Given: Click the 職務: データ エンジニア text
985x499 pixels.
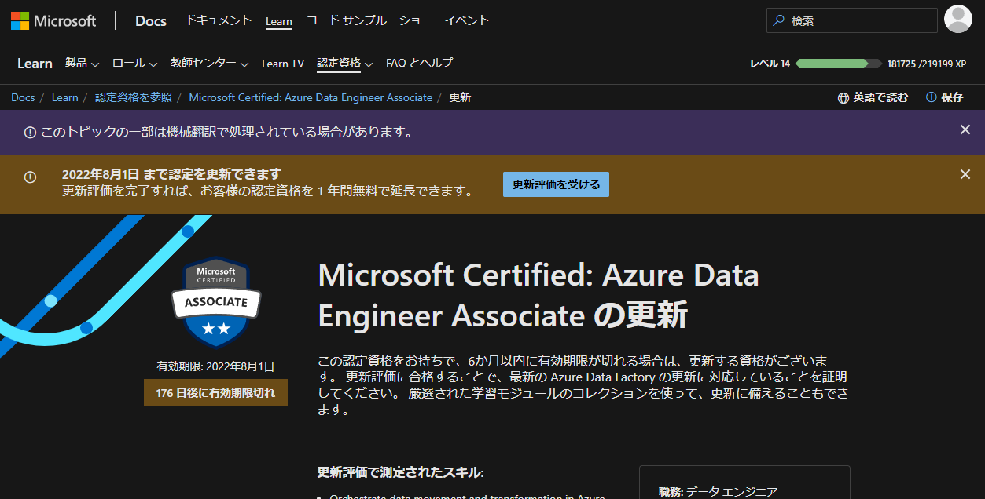Looking at the screenshot, I should pos(718,492).
